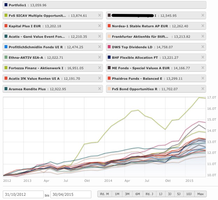Remove Ethna-AKTIV SIA-A from comparison
This screenshot has height=200, width=218.
tap(99, 57)
